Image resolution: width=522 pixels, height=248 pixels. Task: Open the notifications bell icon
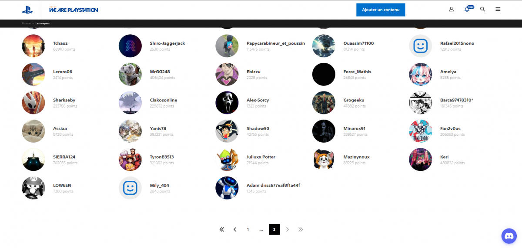pyautogui.click(x=467, y=9)
